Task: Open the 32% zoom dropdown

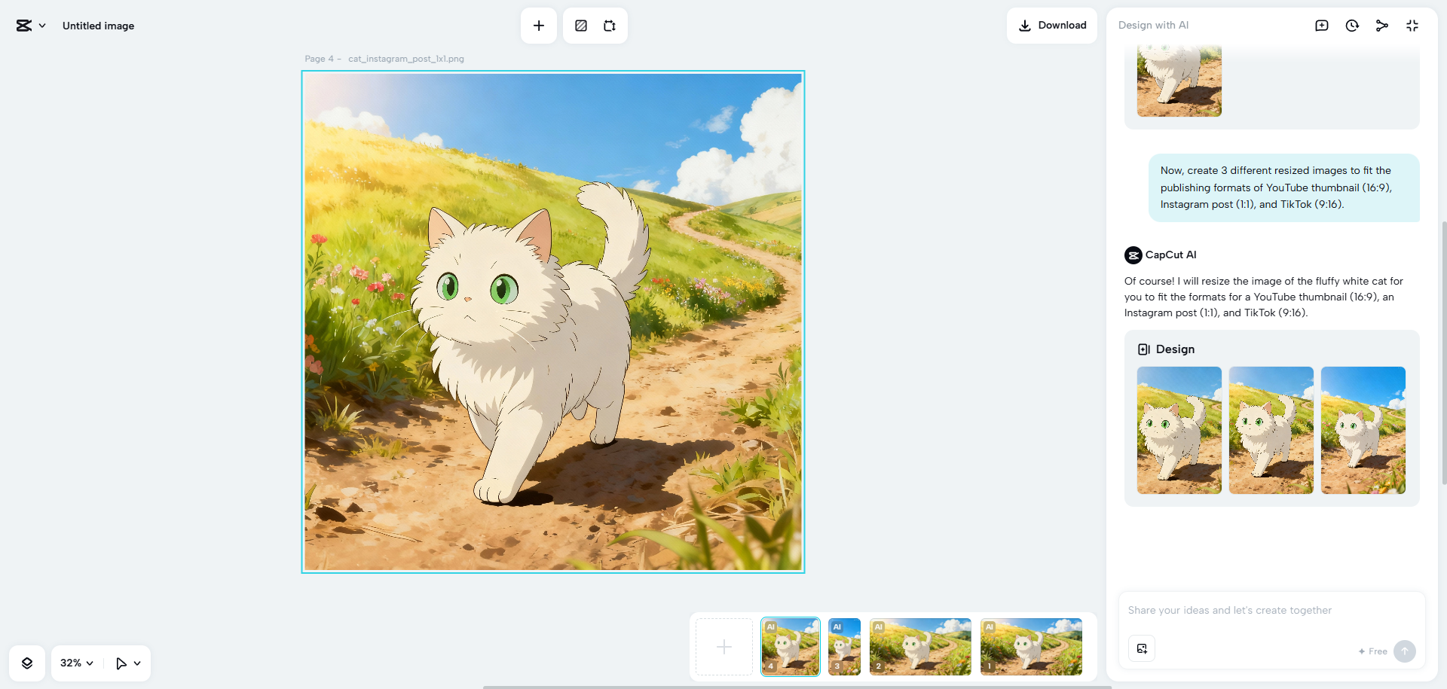Action: click(77, 663)
